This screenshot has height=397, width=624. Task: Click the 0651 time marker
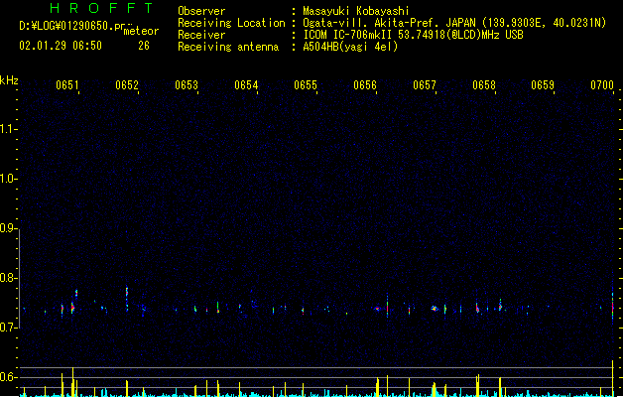pyautogui.click(x=67, y=85)
